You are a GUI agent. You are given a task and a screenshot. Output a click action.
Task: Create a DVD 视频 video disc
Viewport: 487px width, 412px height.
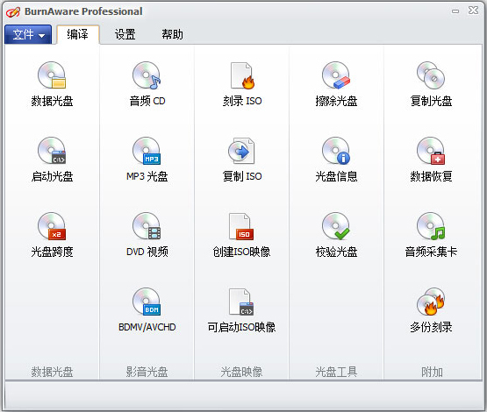click(x=147, y=235)
